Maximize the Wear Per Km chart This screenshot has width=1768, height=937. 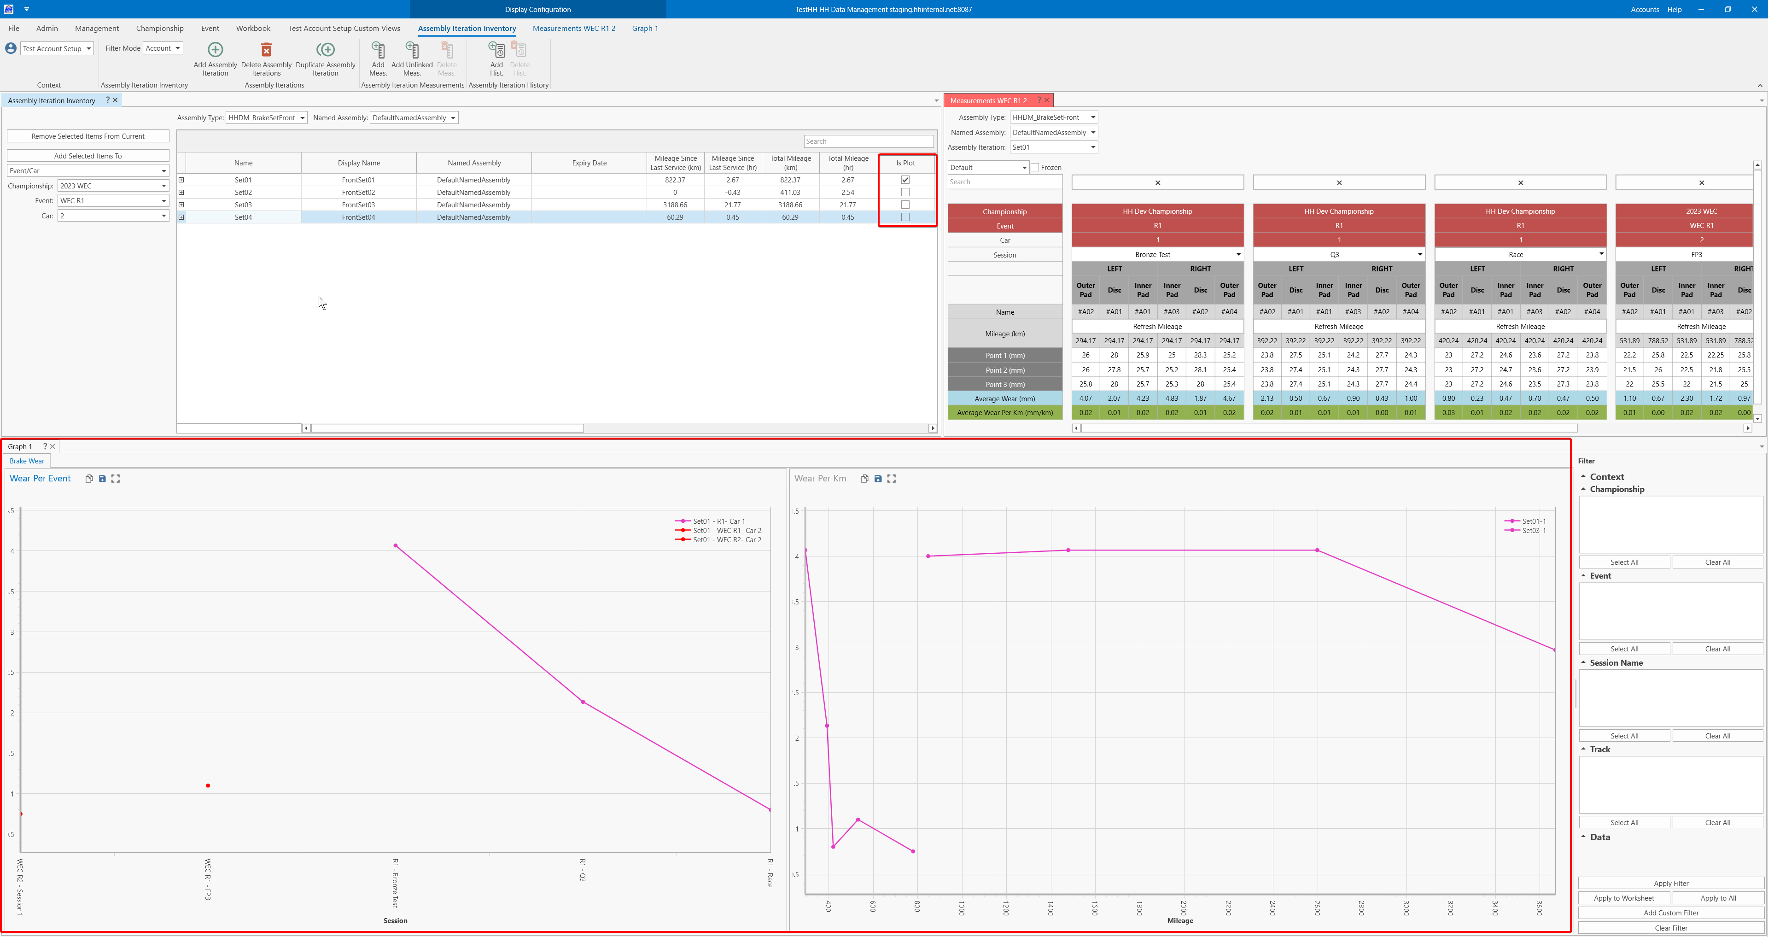click(892, 479)
